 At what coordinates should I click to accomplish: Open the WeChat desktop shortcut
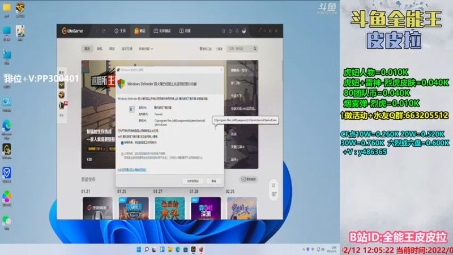click(7, 223)
